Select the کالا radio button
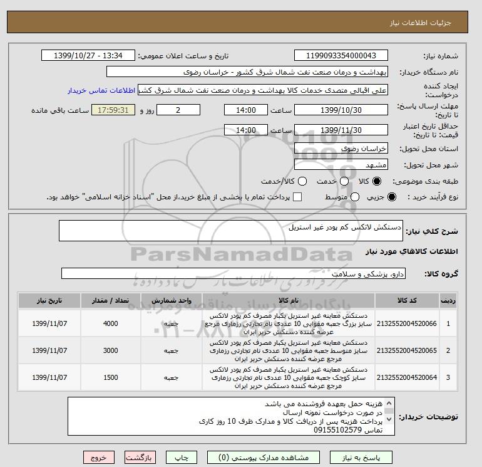The width and height of the screenshot is (482, 467). (377, 181)
